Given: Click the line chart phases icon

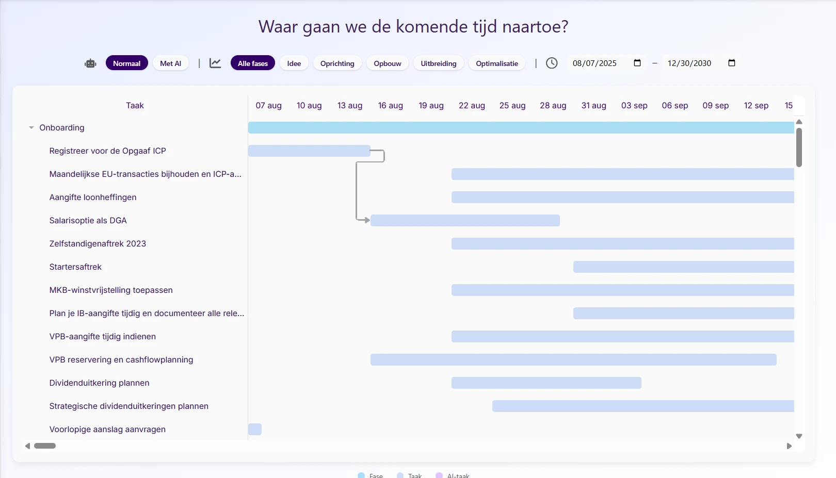Looking at the screenshot, I should tap(215, 63).
